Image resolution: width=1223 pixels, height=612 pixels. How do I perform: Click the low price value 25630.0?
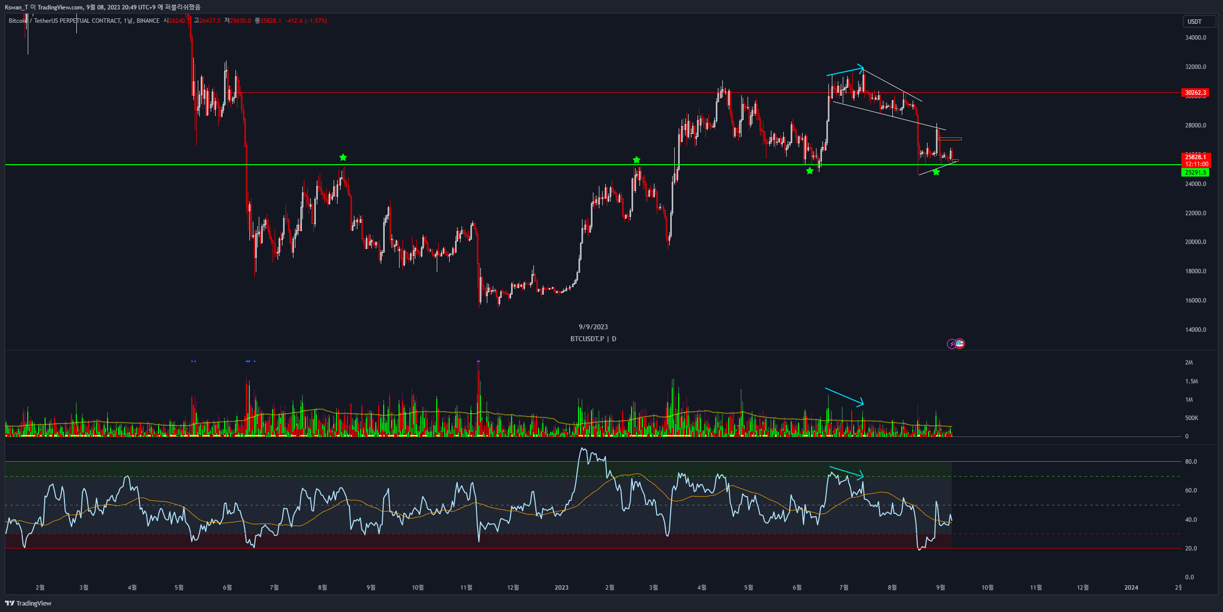point(240,21)
